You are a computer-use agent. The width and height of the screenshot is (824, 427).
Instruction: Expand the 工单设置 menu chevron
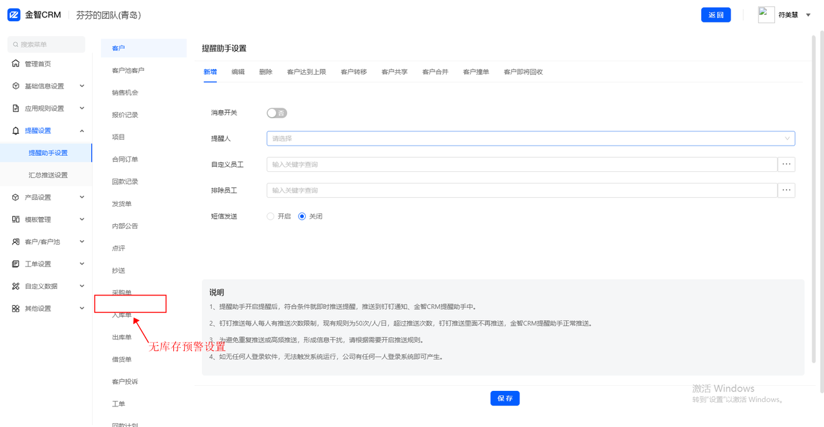(82, 264)
